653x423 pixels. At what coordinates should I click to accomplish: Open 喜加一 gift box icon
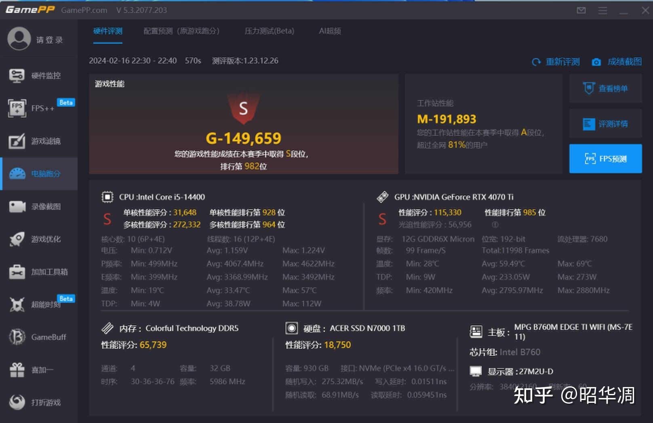(x=17, y=370)
